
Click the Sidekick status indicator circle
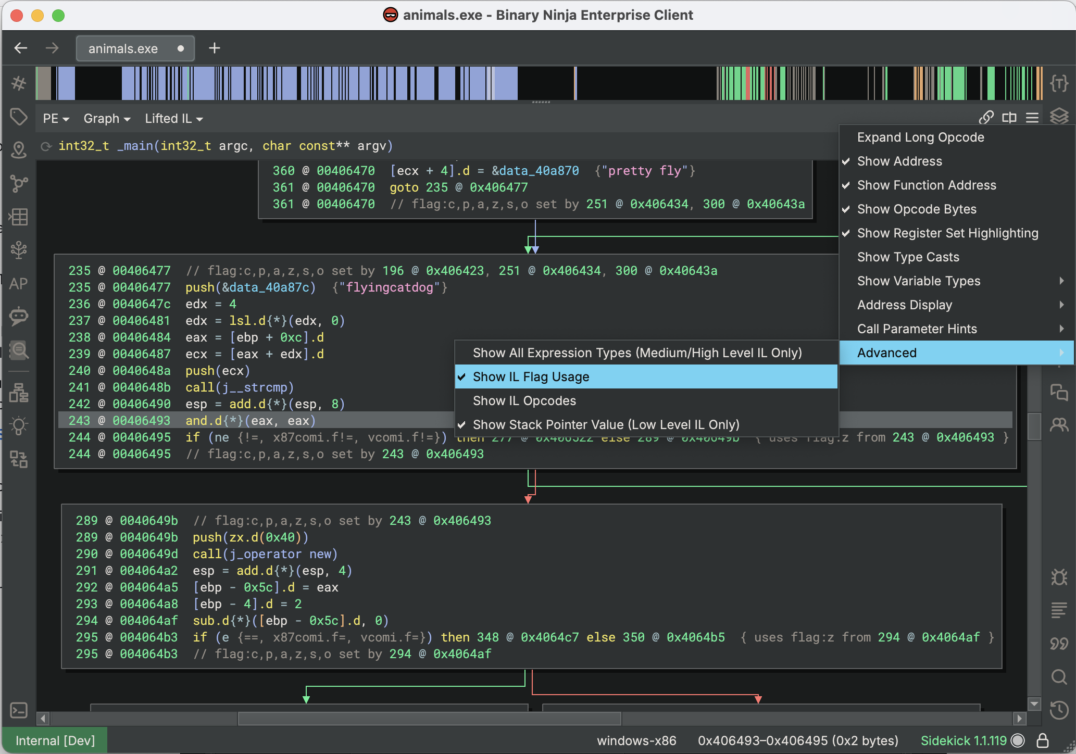click(1018, 740)
